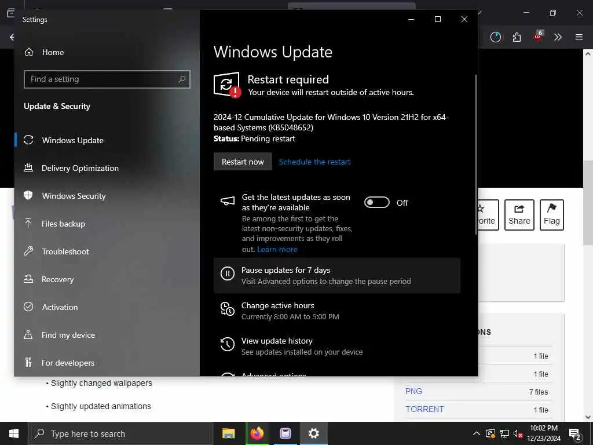Click the megaphone icon beside latest updates
The image size is (593, 445).
coord(227,201)
